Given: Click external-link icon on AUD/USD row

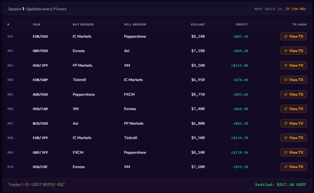Looking at the screenshot, I should click(286, 94).
